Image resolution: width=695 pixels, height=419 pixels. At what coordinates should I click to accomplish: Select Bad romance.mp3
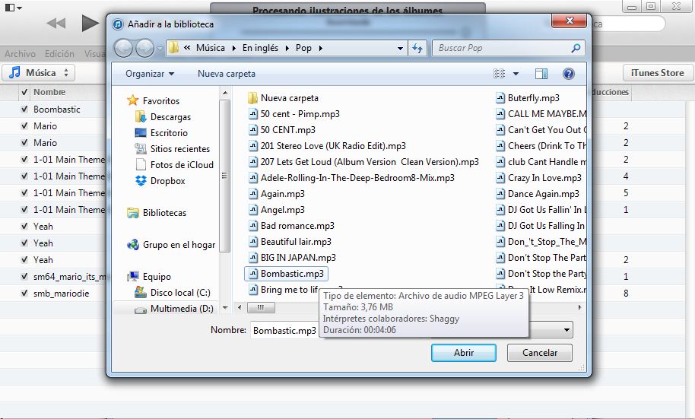point(297,226)
